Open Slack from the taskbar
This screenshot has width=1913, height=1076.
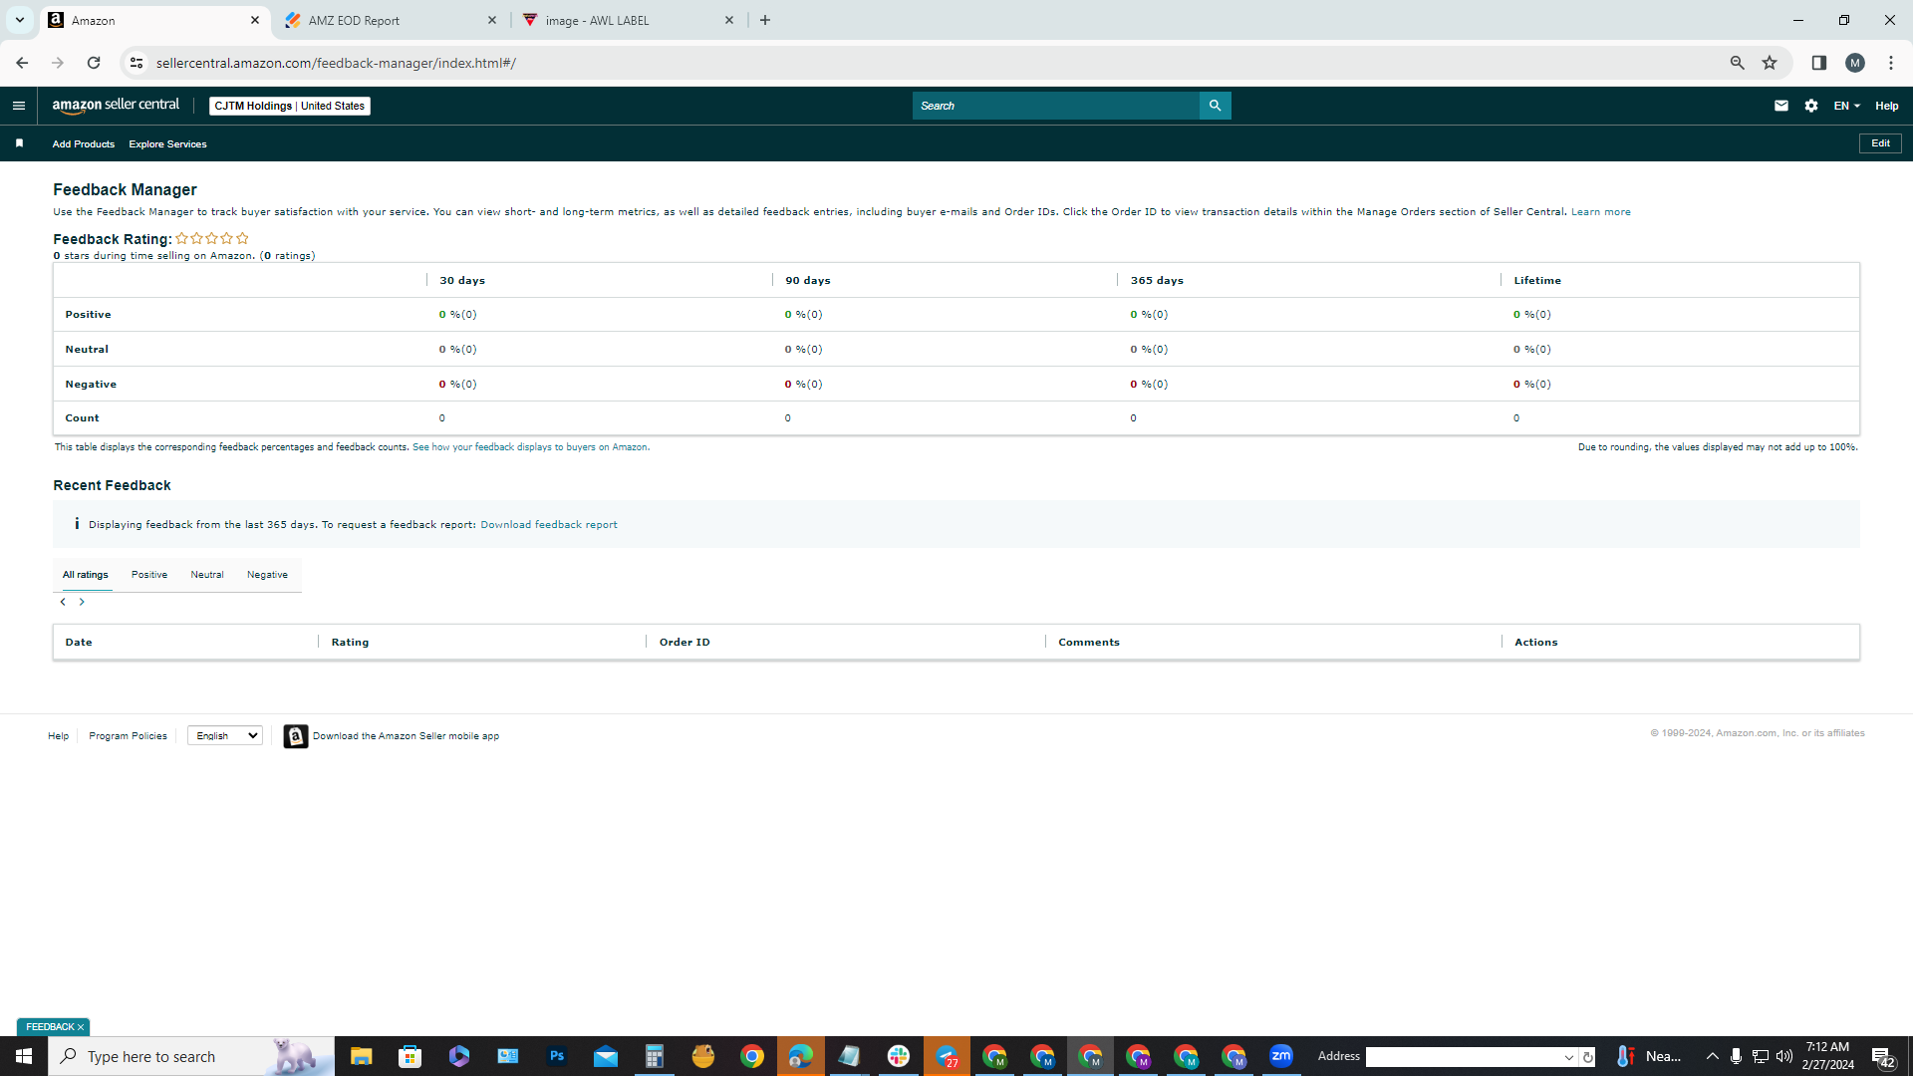pos(899,1056)
